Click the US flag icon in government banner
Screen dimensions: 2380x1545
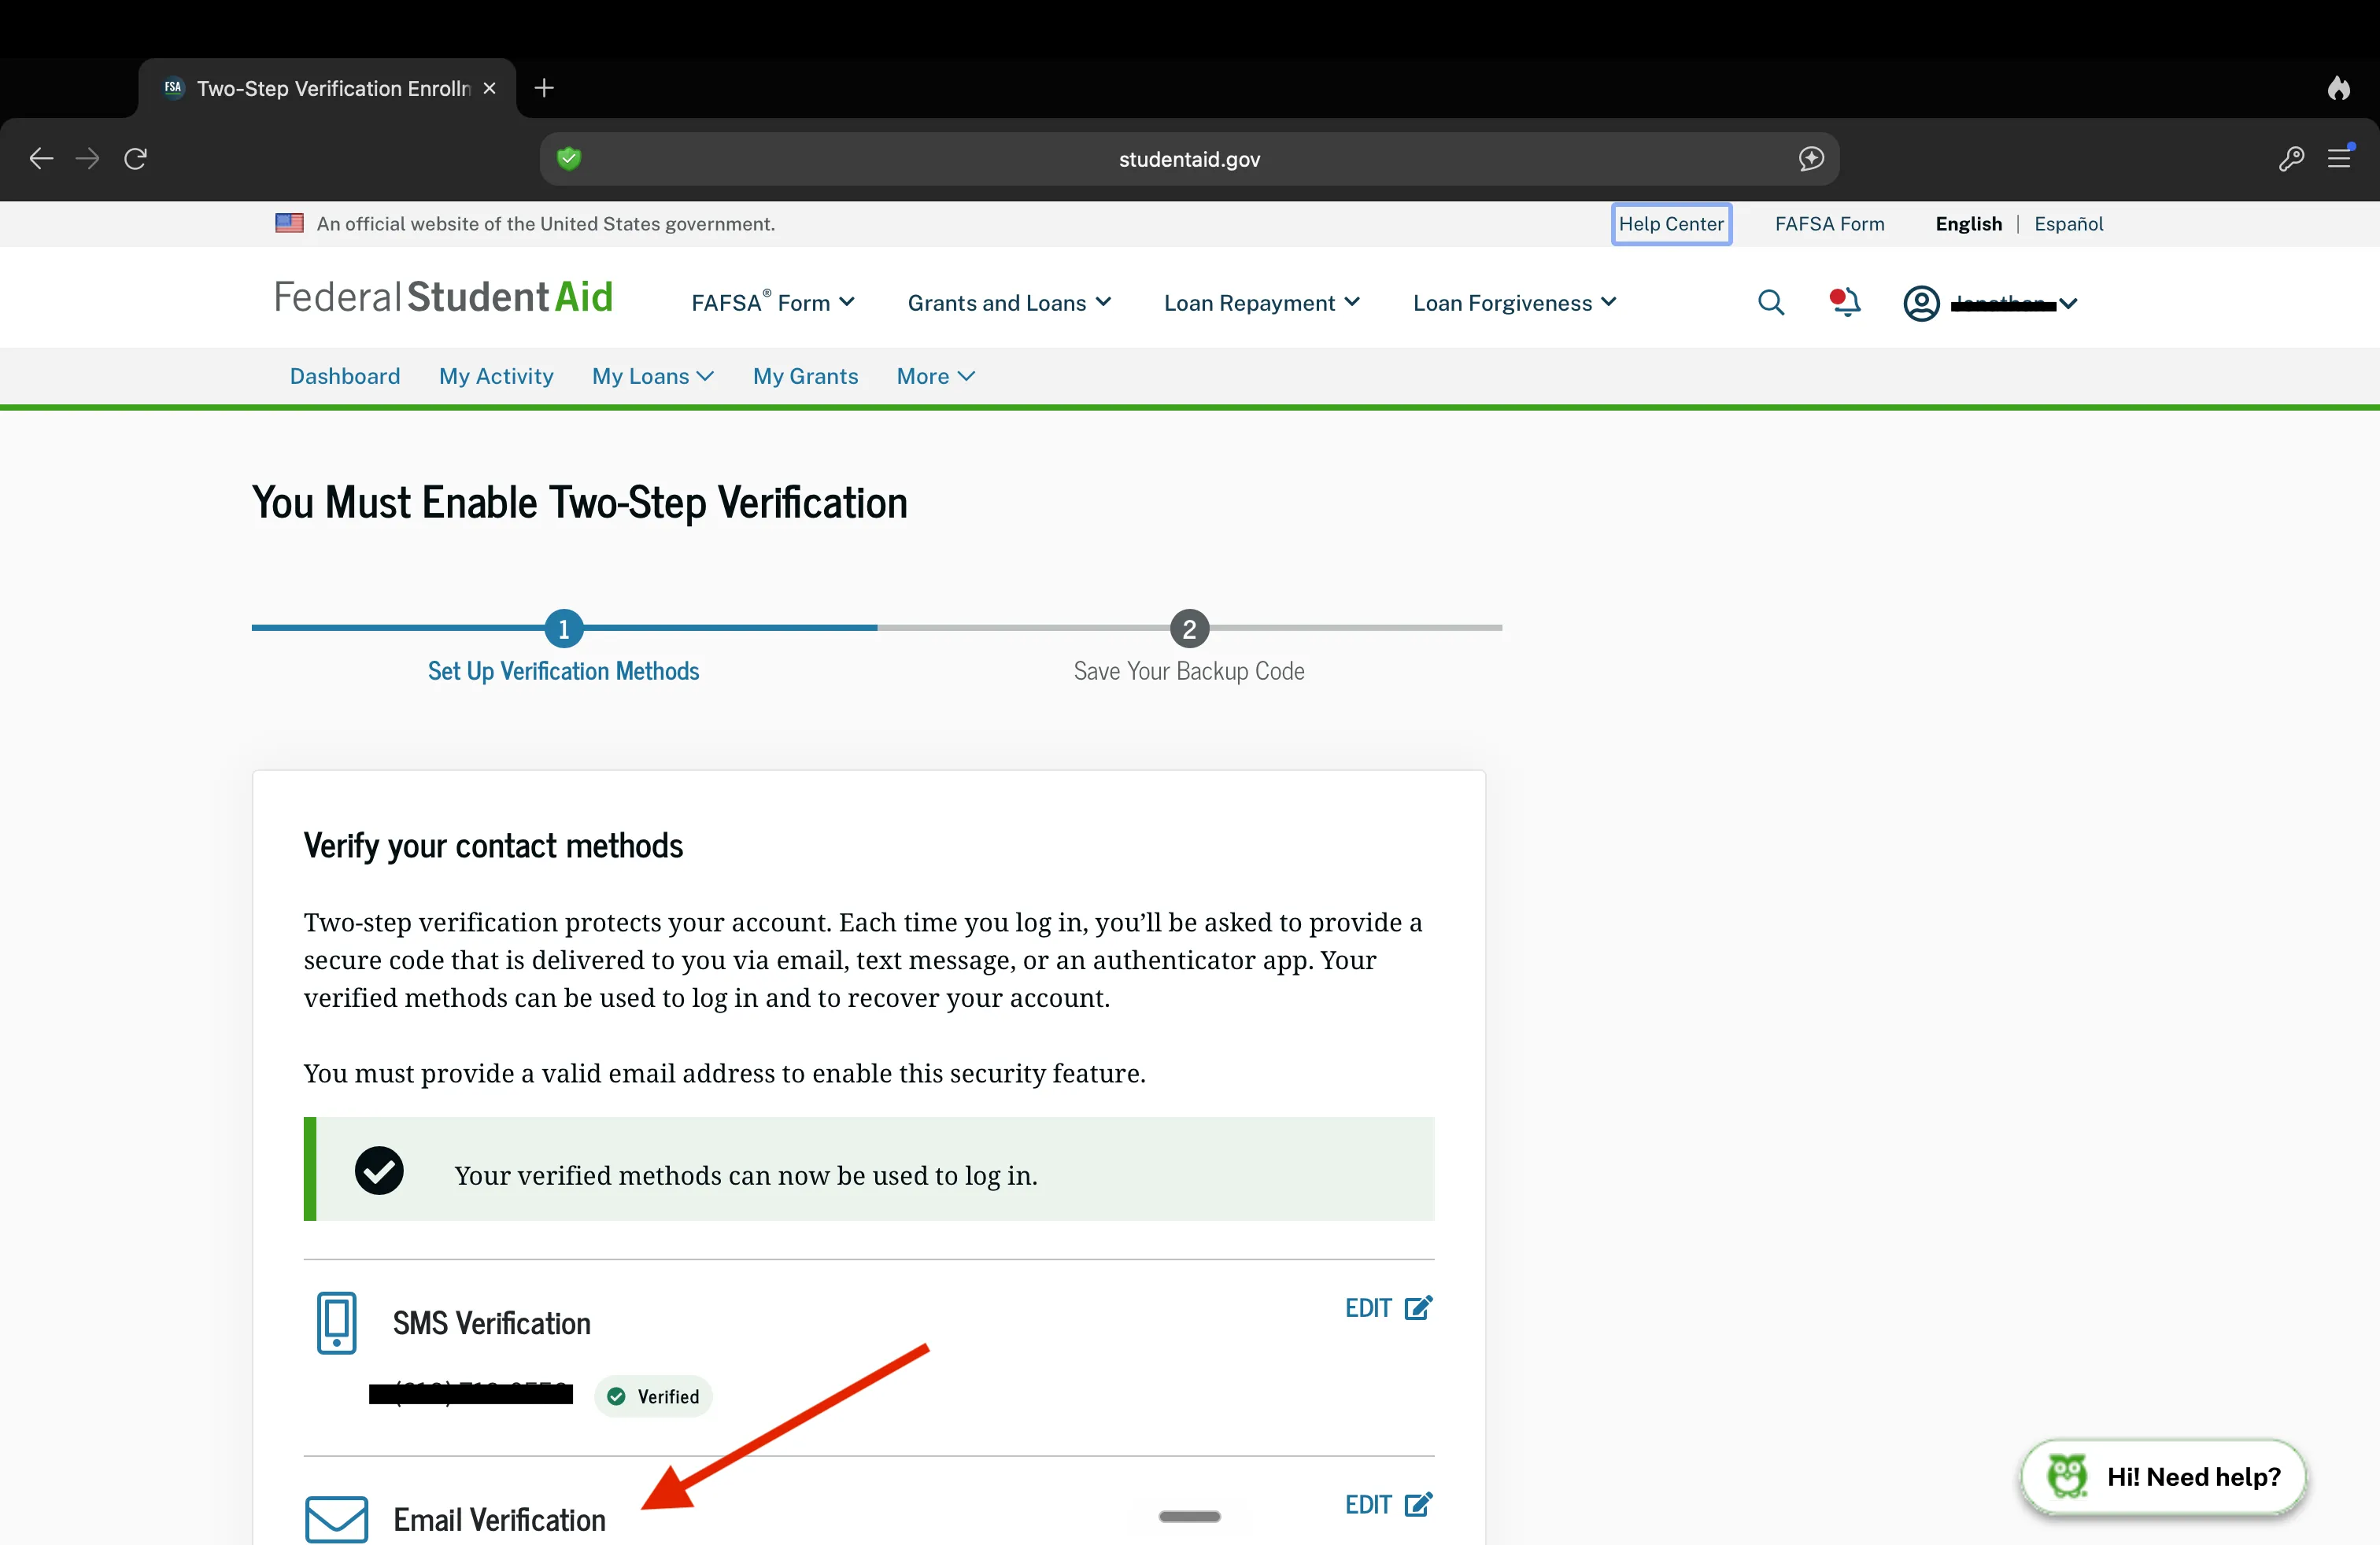point(289,223)
